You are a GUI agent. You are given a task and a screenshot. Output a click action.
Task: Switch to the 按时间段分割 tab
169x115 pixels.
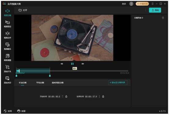coord(57,83)
